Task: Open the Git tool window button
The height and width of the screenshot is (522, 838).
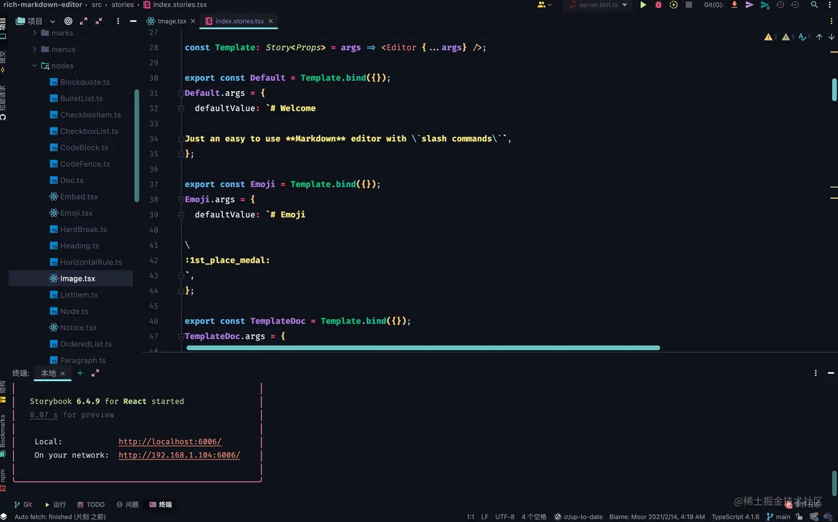Action: tap(23, 505)
